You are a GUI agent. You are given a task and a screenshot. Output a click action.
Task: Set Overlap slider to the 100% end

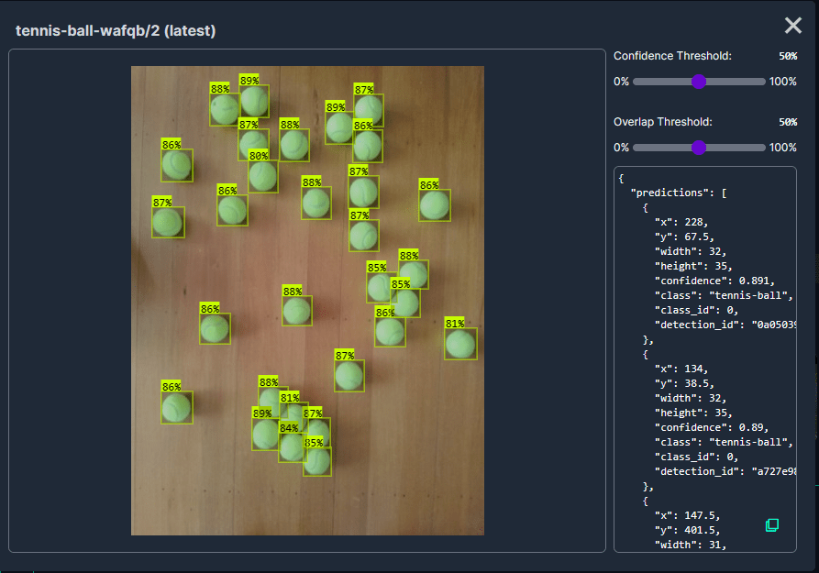pos(764,148)
